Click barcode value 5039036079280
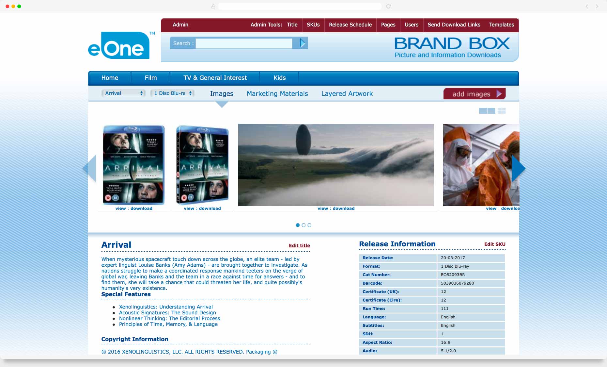The height and width of the screenshot is (367, 607). point(457,283)
